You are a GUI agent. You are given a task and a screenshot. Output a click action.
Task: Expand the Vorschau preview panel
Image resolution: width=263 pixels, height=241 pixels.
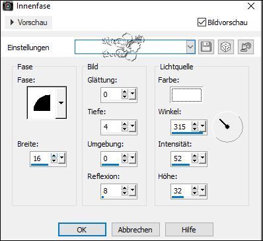[x=28, y=22]
